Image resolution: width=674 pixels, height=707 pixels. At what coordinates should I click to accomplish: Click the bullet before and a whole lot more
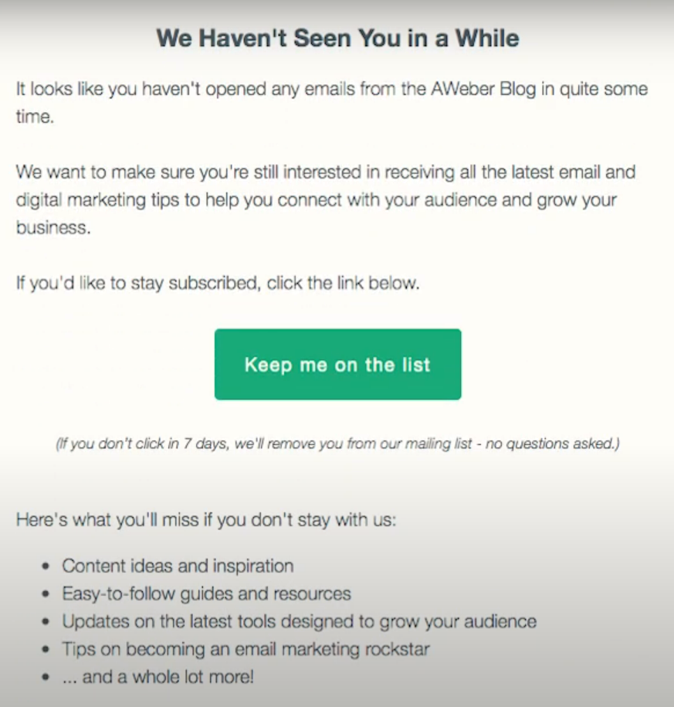45,677
